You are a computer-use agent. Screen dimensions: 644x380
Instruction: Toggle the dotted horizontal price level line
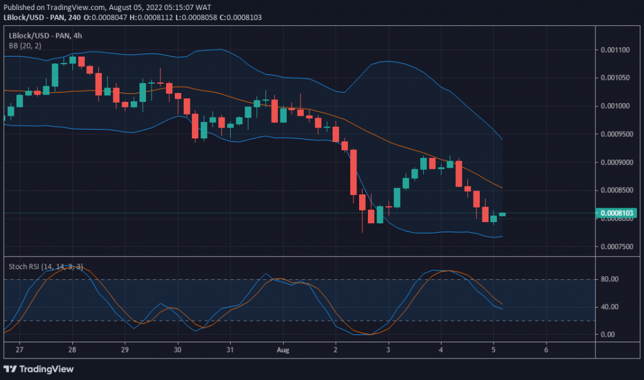pos(189,213)
